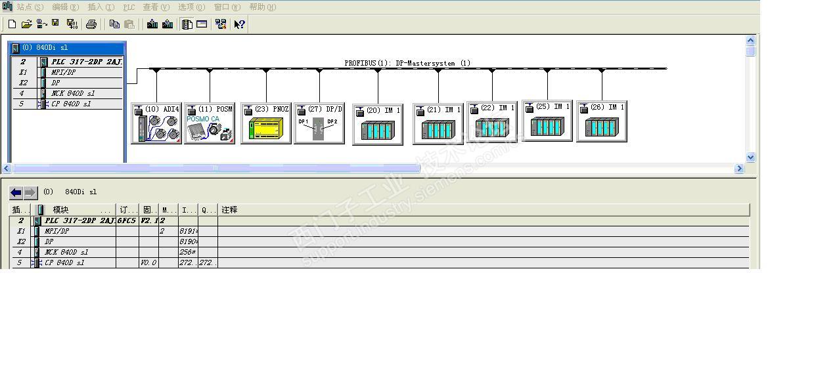
Task: Click the 模块 column header
Action: pyautogui.click(x=75, y=210)
